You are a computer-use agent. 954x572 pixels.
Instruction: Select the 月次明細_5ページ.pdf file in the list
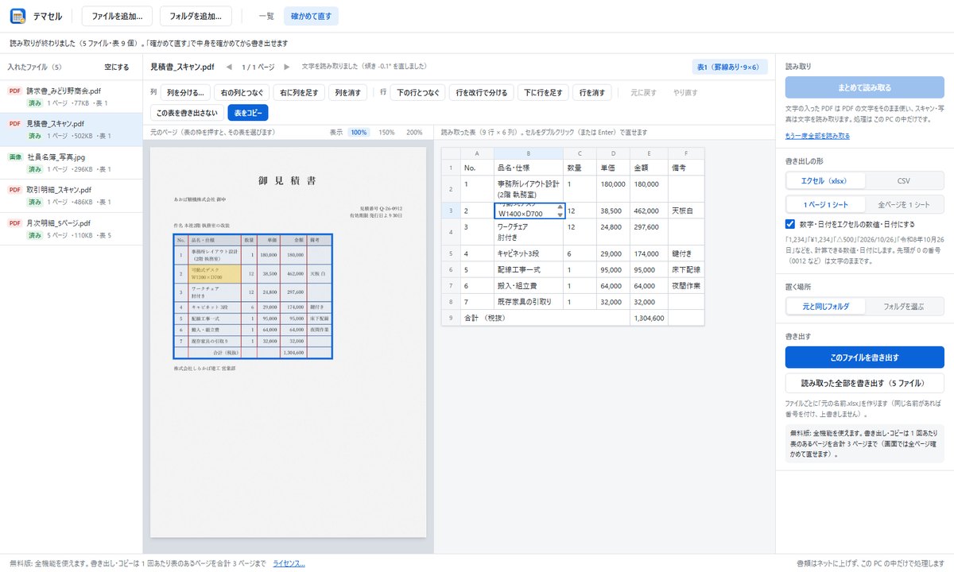[x=72, y=230]
